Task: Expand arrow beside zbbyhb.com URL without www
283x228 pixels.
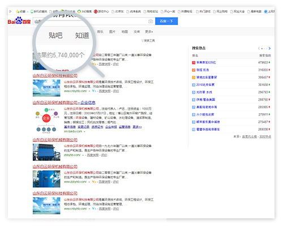Action: click(x=83, y=155)
